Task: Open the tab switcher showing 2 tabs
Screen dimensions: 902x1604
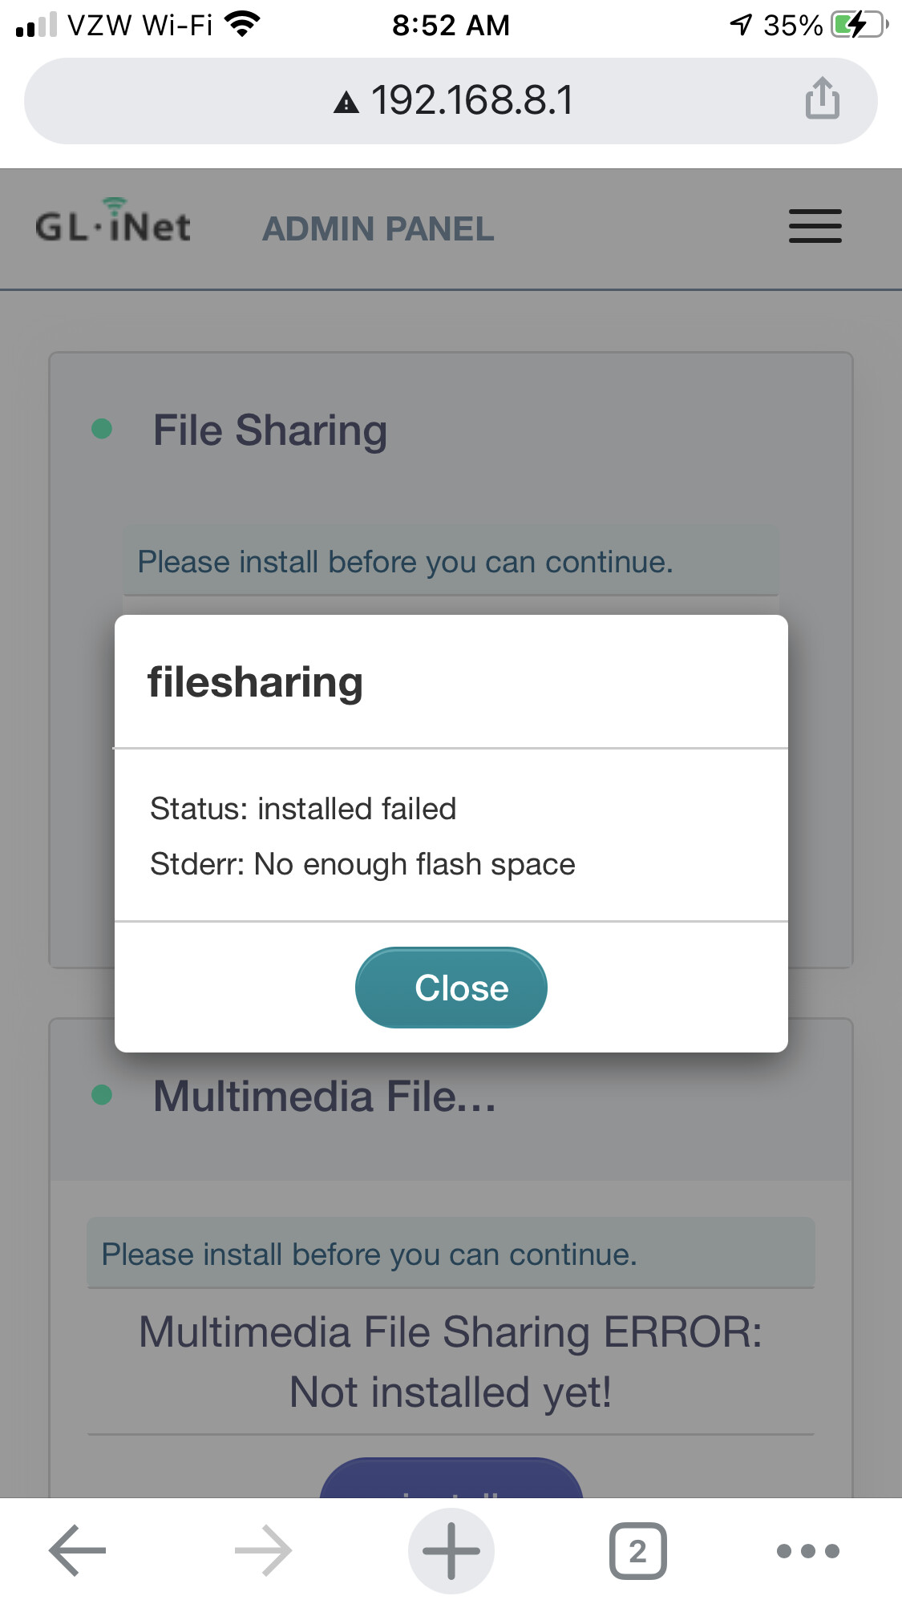Action: pyautogui.click(x=637, y=1550)
